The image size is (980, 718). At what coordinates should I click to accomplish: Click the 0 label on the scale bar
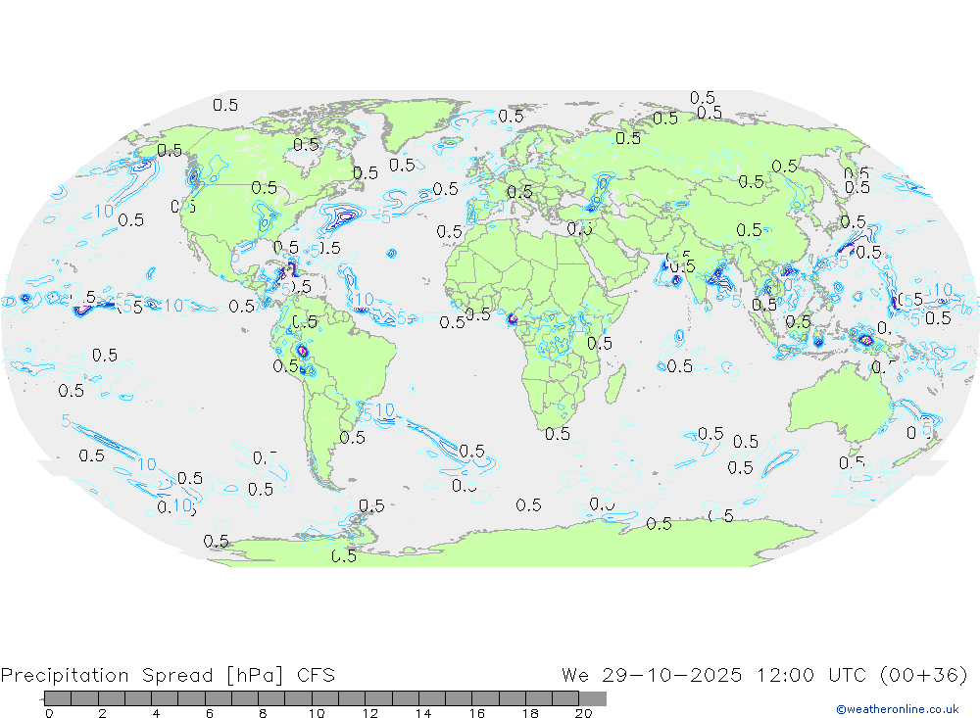(49, 713)
